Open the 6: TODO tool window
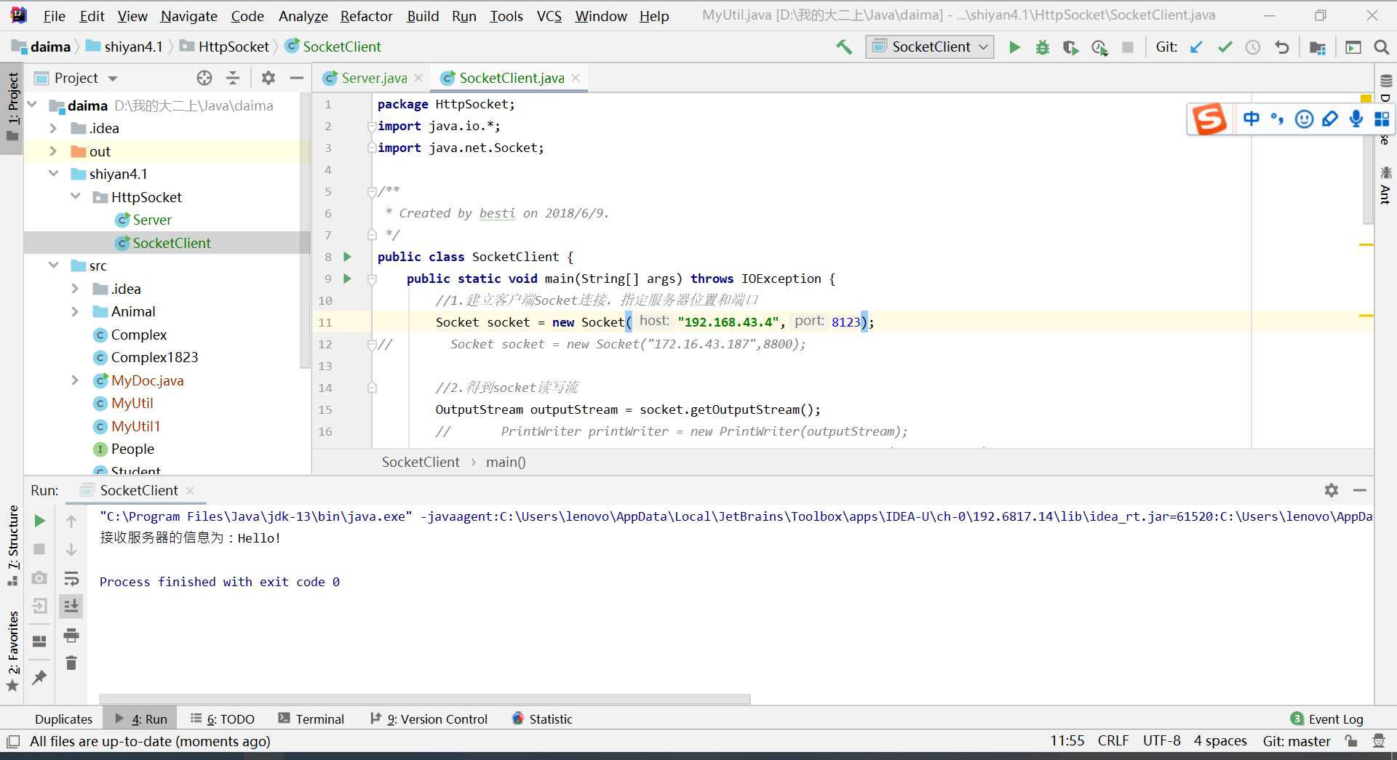The height and width of the screenshot is (760, 1397). pyautogui.click(x=222, y=719)
